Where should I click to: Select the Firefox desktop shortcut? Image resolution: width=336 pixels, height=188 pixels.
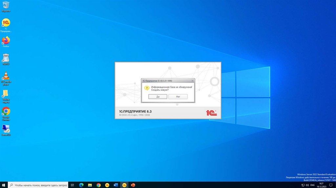tap(6, 42)
